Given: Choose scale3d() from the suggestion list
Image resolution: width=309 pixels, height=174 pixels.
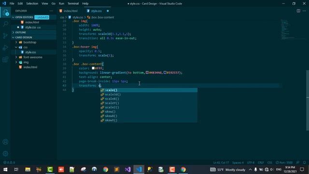Looking at the screenshot, I should 149,95.
